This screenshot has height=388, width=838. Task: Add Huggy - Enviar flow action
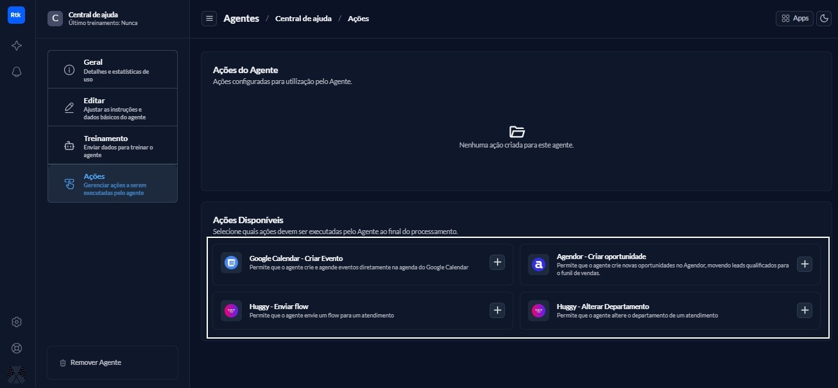[497, 310]
